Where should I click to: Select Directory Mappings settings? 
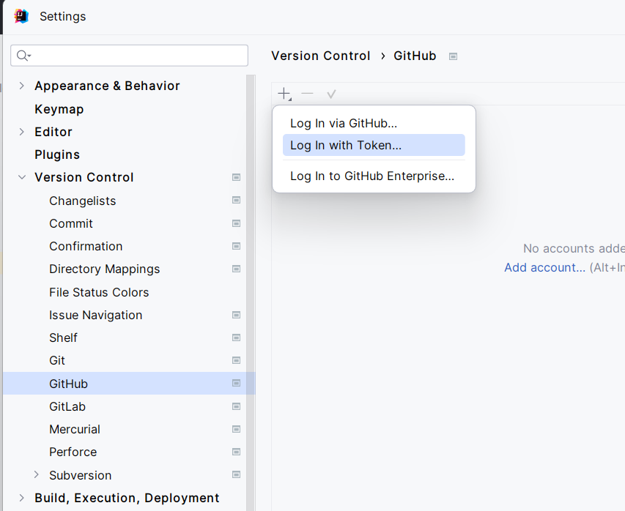105,269
